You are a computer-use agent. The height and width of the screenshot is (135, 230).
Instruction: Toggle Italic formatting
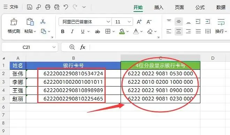pyautogui.click(x=72, y=31)
